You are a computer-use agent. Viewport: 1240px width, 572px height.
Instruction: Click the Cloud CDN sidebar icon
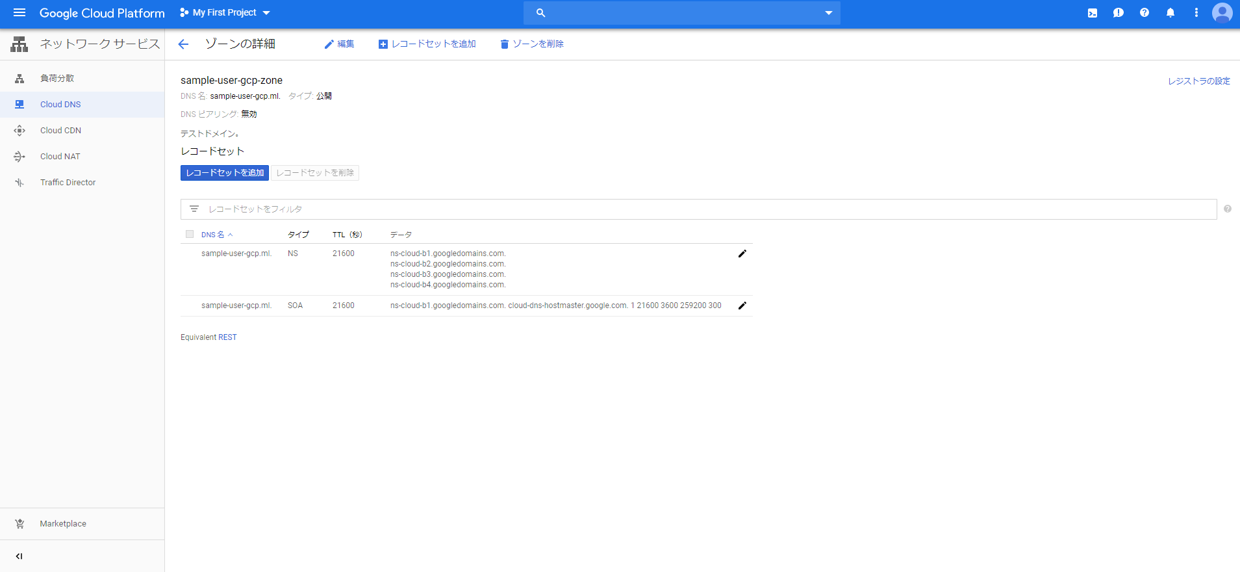(x=19, y=131)
